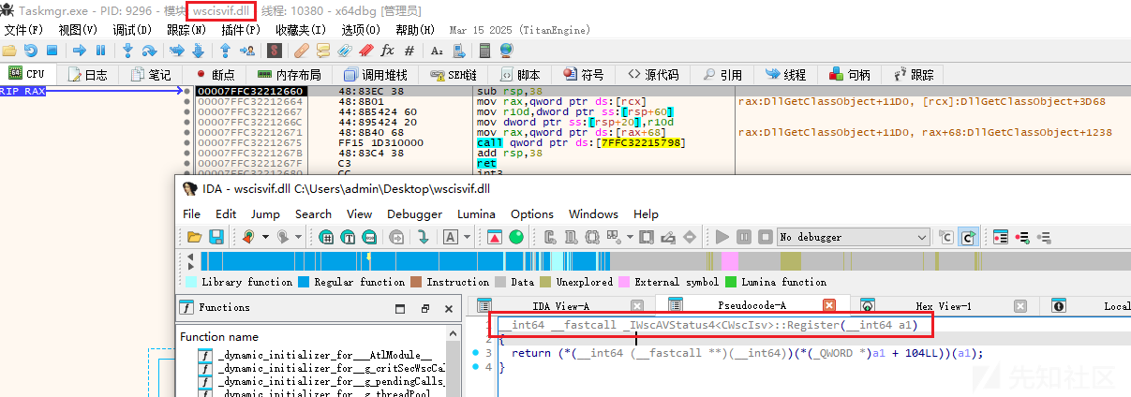Click the Function name column header

click(x=219, y=337)
